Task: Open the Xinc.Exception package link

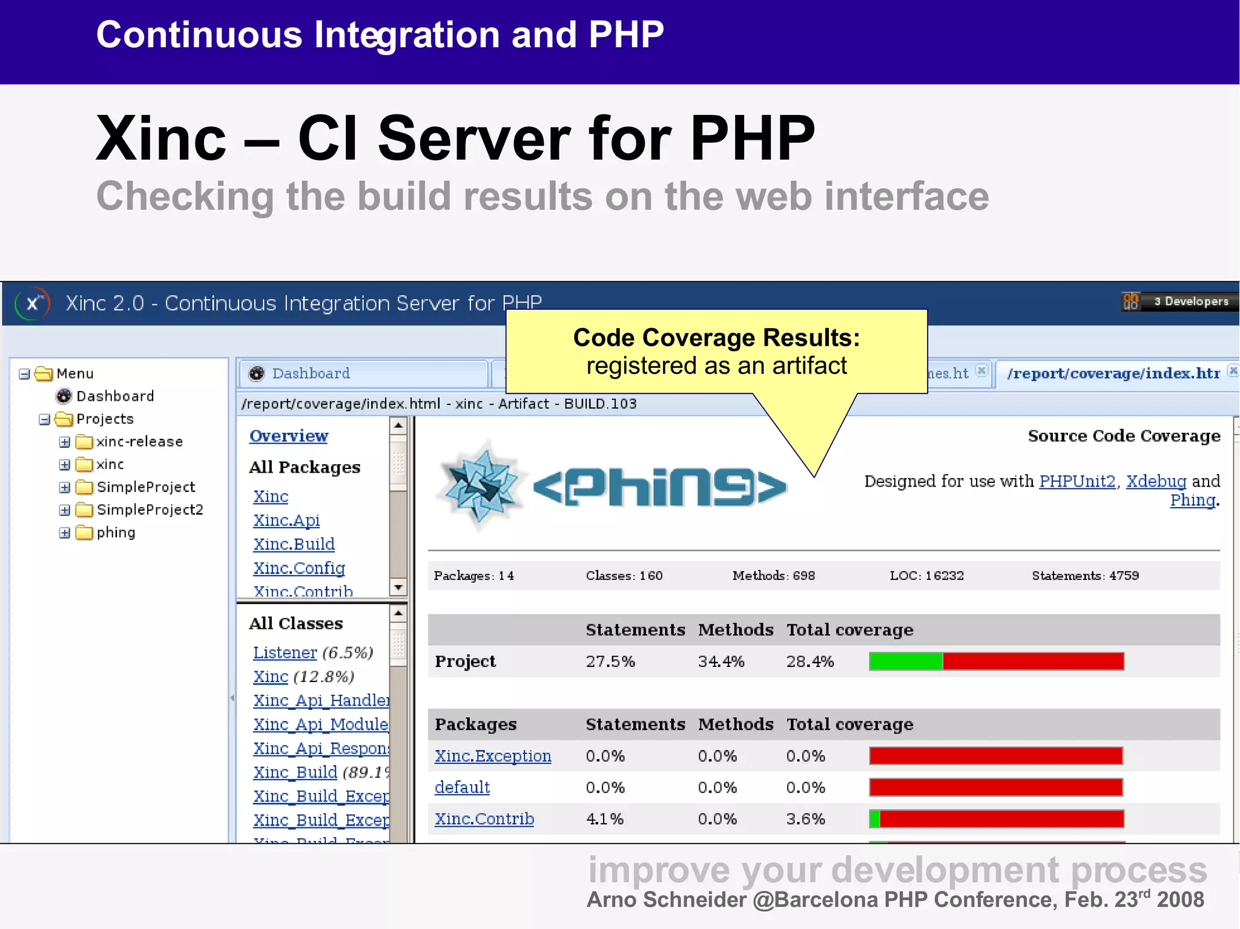Action: coord(492,756)
